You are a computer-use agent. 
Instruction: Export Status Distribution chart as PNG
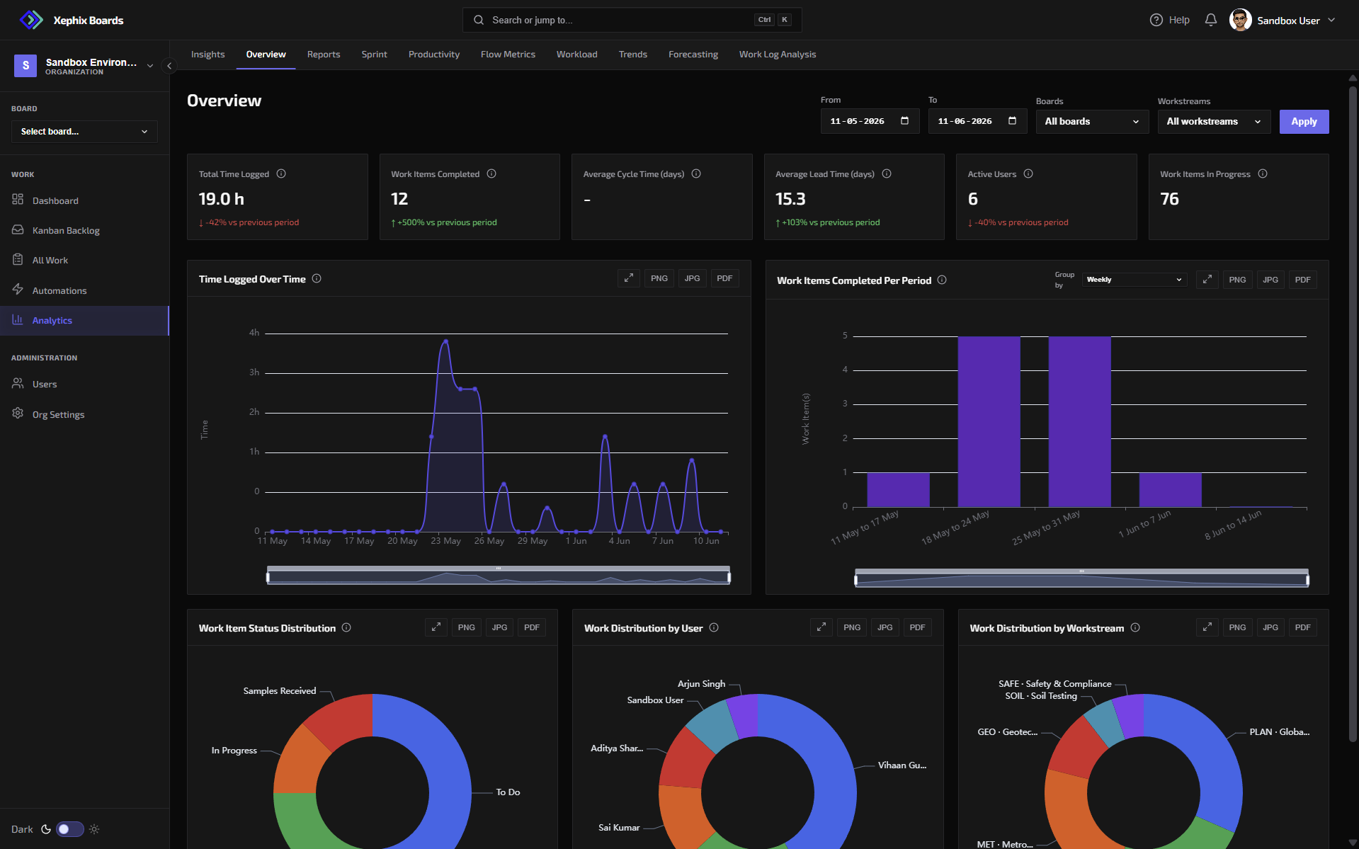467,627
